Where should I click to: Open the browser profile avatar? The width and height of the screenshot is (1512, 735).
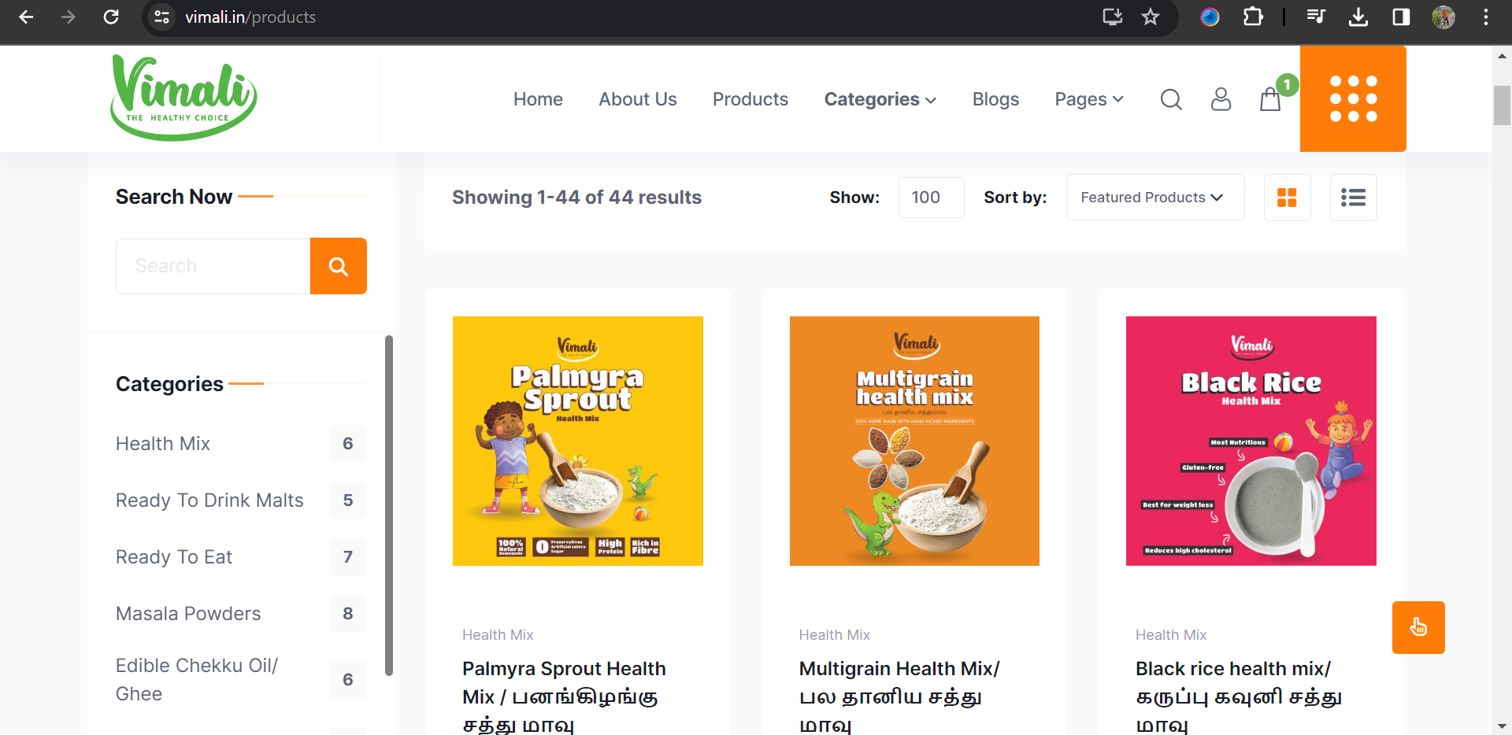(1443, 17)
